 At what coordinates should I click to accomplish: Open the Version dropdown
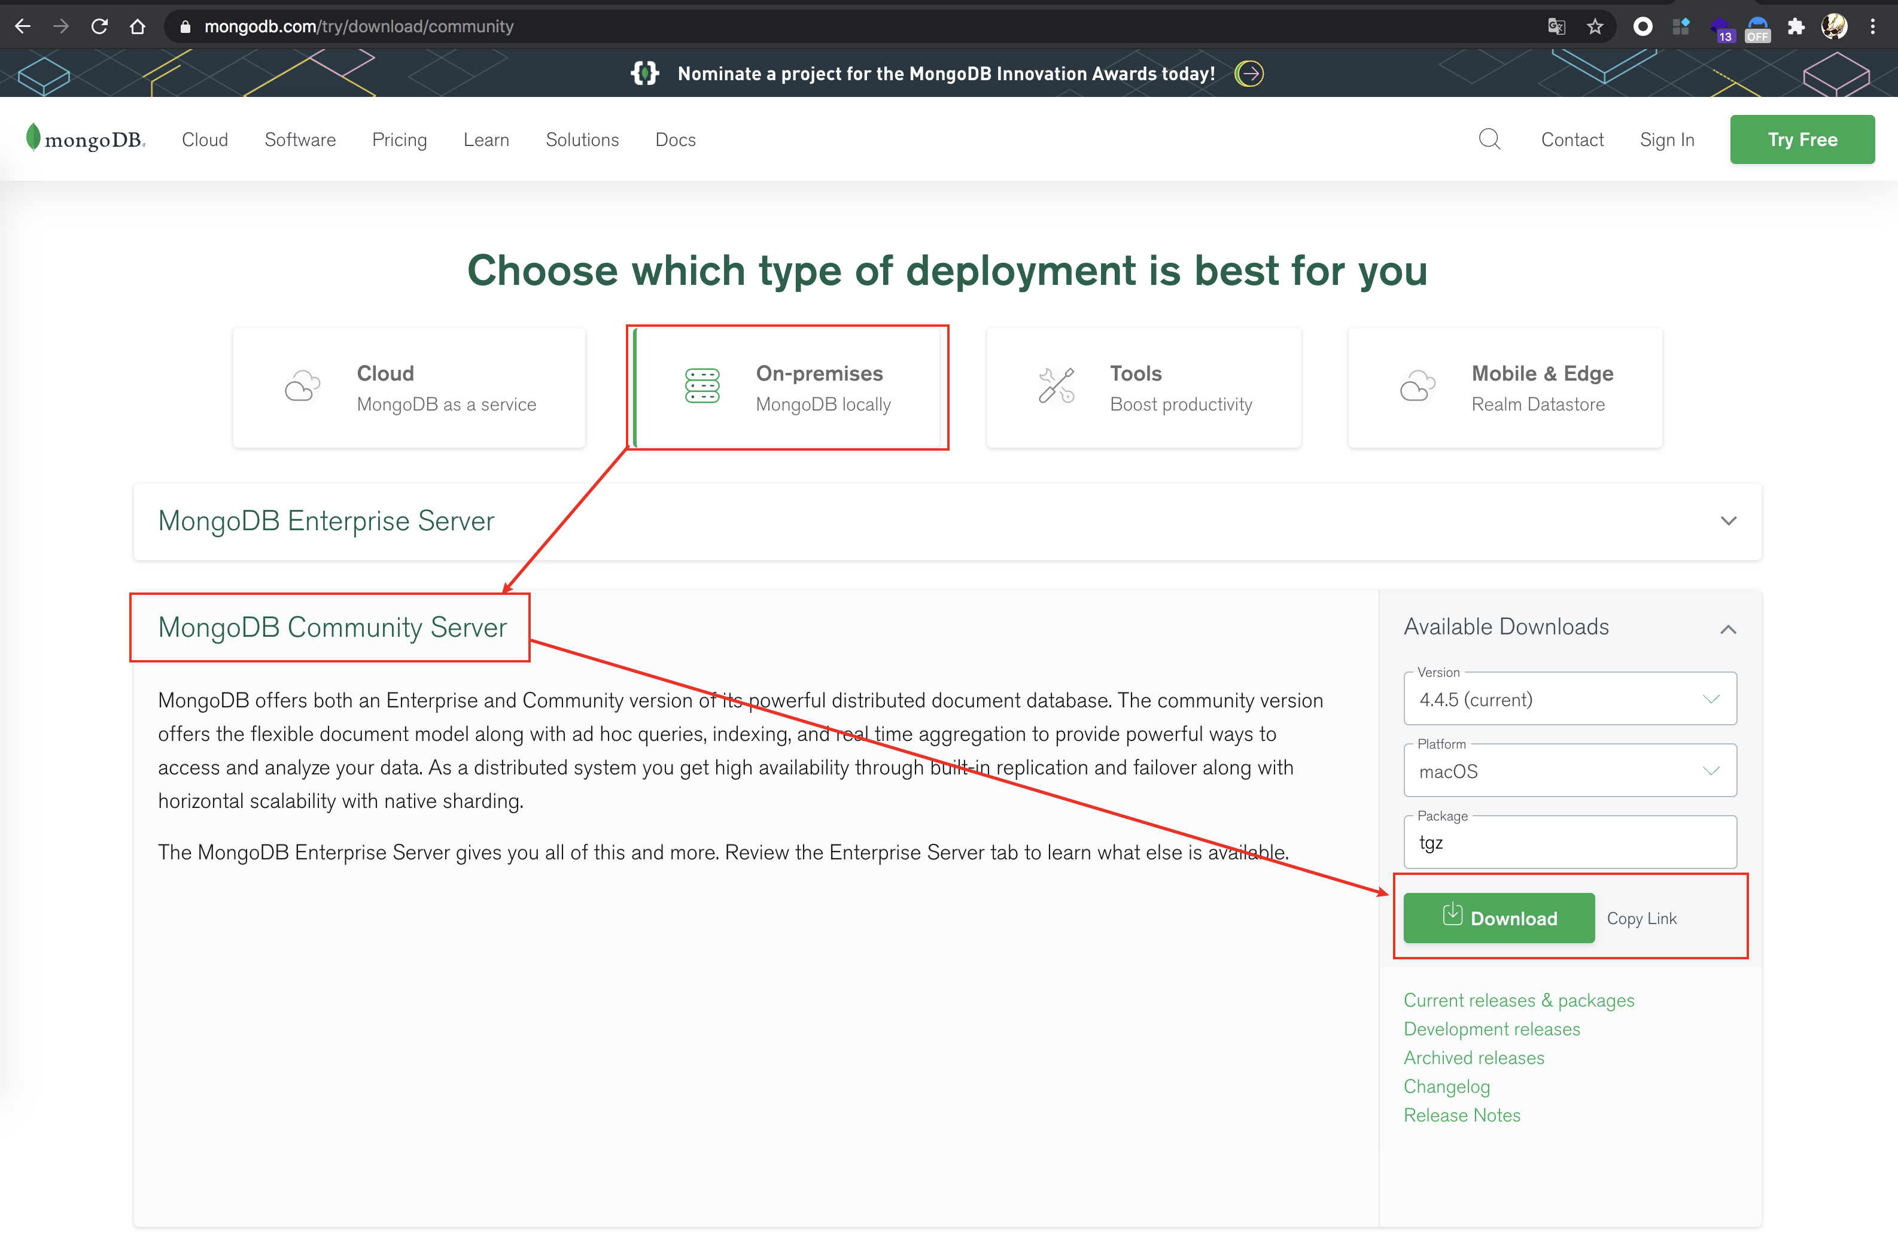pos(1569,700)
